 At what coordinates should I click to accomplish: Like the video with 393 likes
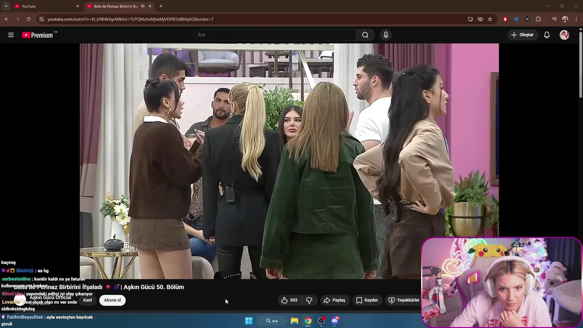click(289, 300)
